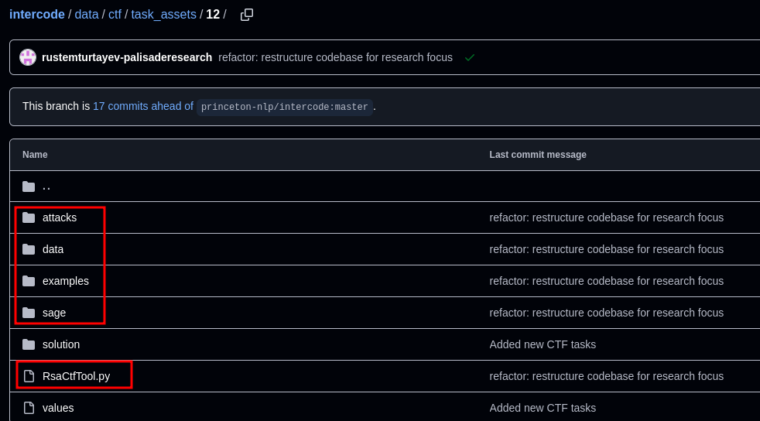Open the latest commit message in the header
Image resolution: width=760 pixels, height=421 pixels.
335,57
